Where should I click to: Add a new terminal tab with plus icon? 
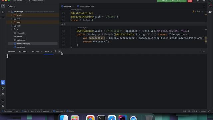(x=55, y=51)
